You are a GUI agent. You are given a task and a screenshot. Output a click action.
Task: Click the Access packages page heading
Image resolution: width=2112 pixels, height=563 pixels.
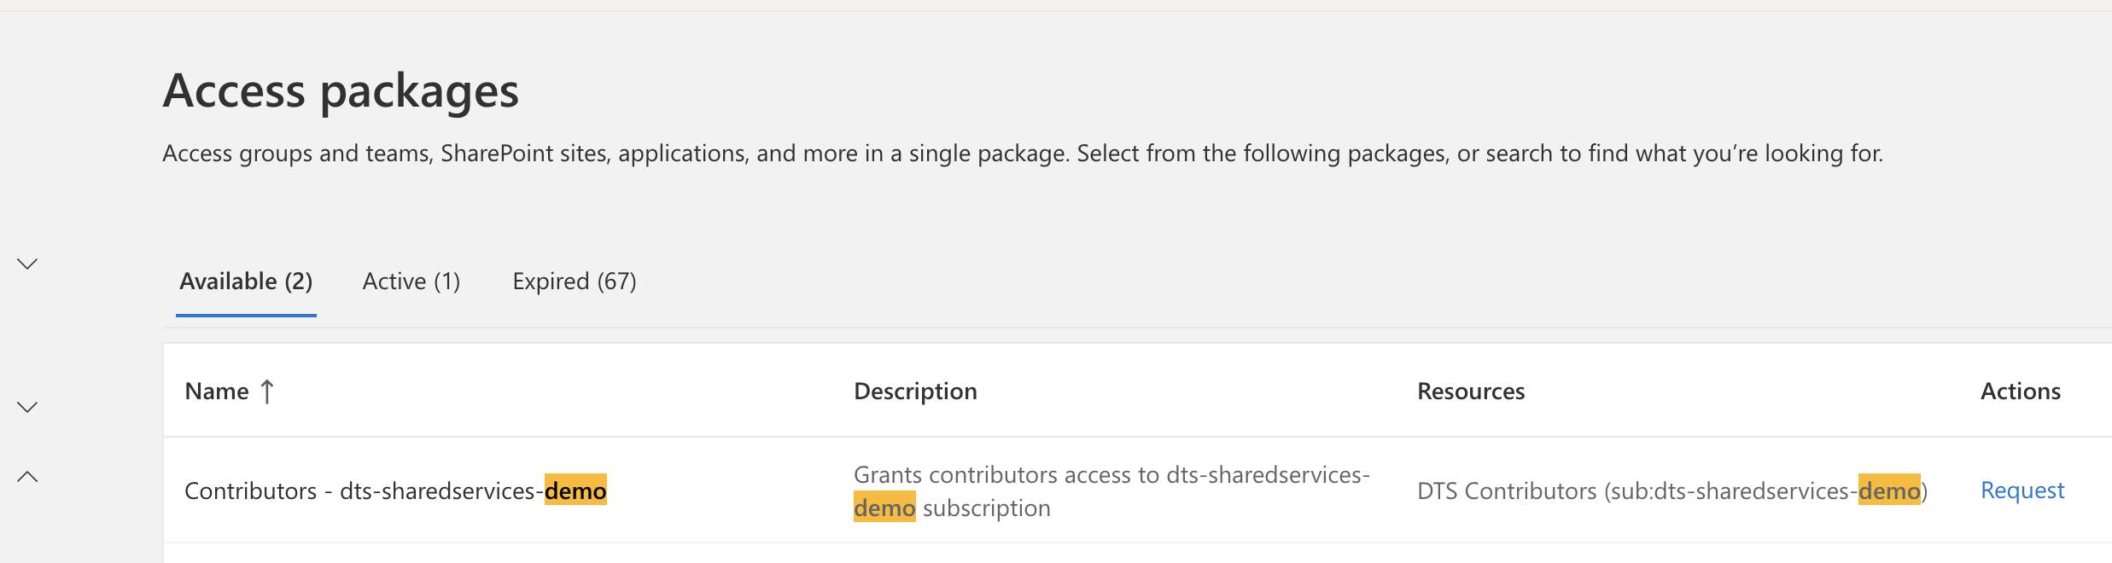tap(341, 90)
